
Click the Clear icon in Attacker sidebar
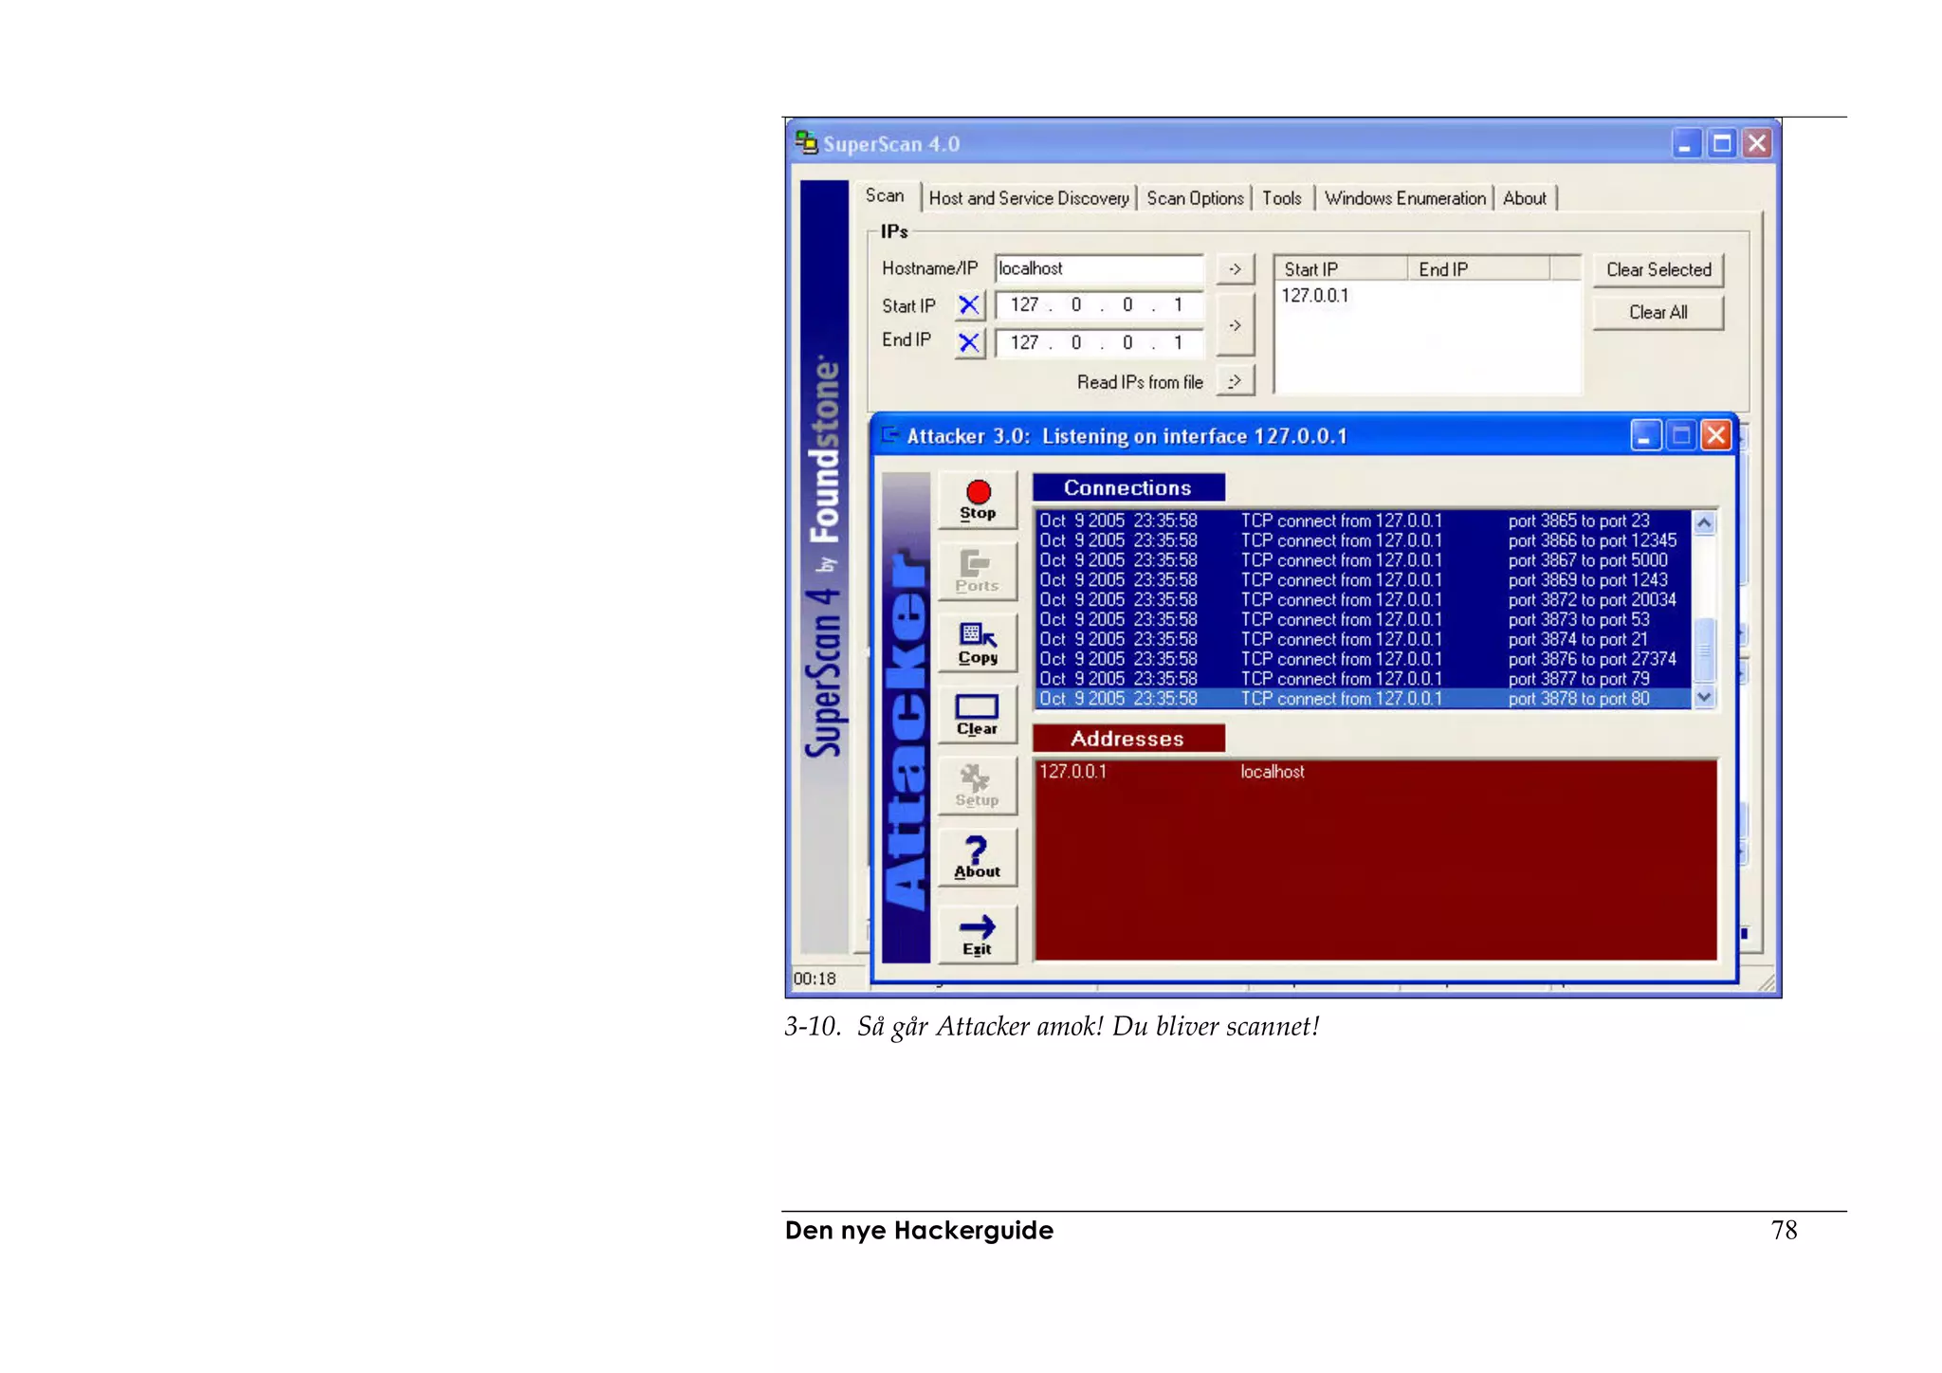(977, 714)
